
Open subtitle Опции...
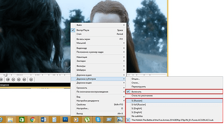tap(174, 79)
